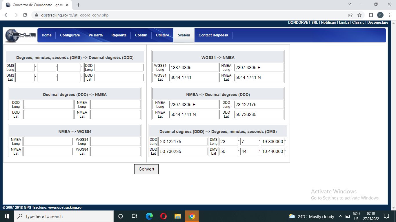Open the Chrome tab search dropdown arrow

coord(349,4)
